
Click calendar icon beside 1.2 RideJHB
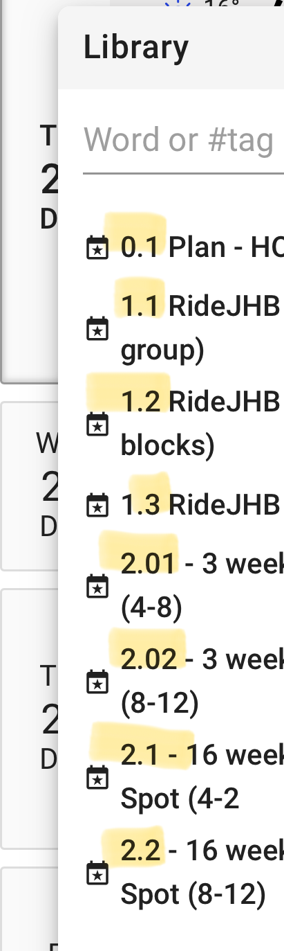coord(97,424)
